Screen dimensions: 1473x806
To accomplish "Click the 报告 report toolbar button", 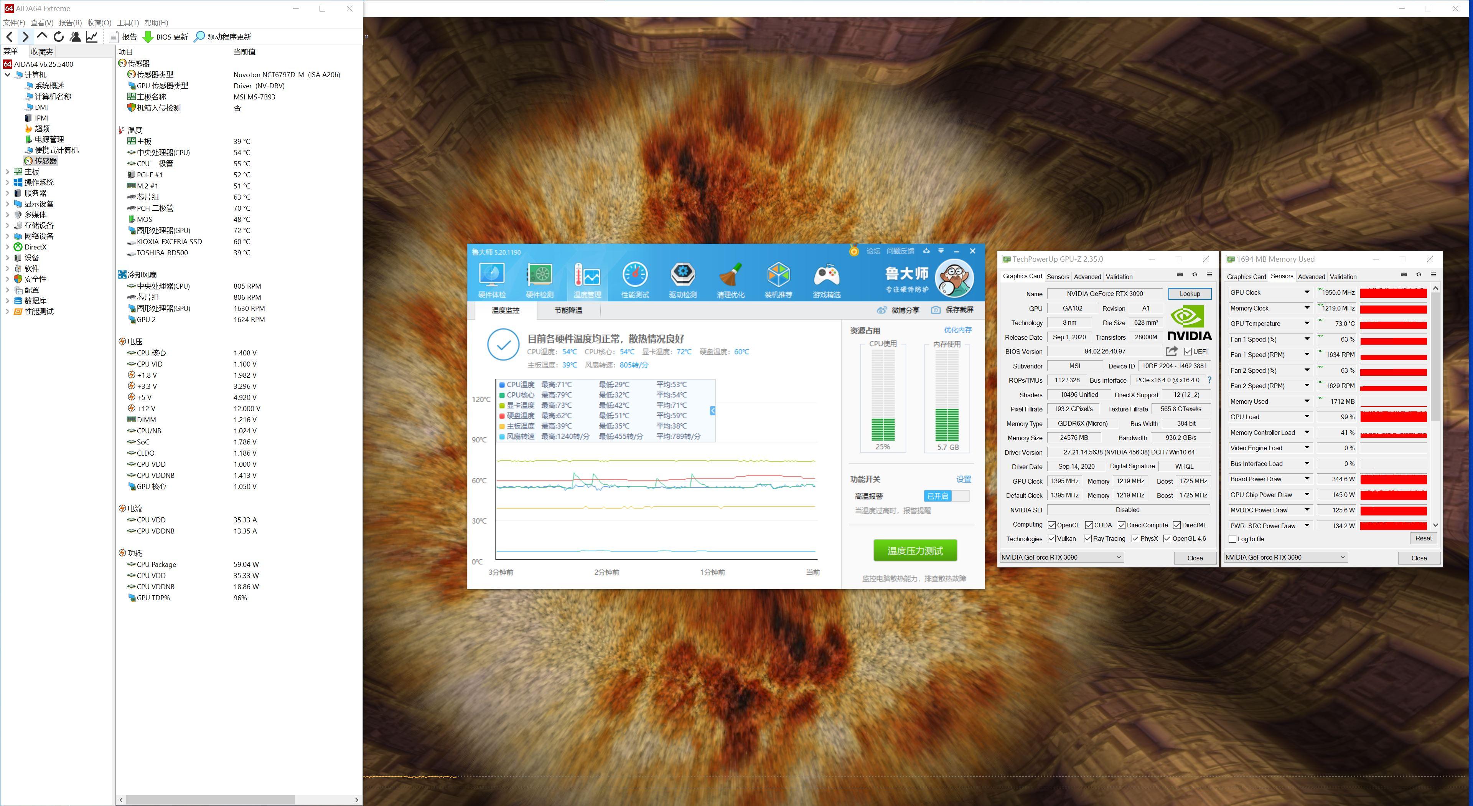I will click(x=123, y=36).
